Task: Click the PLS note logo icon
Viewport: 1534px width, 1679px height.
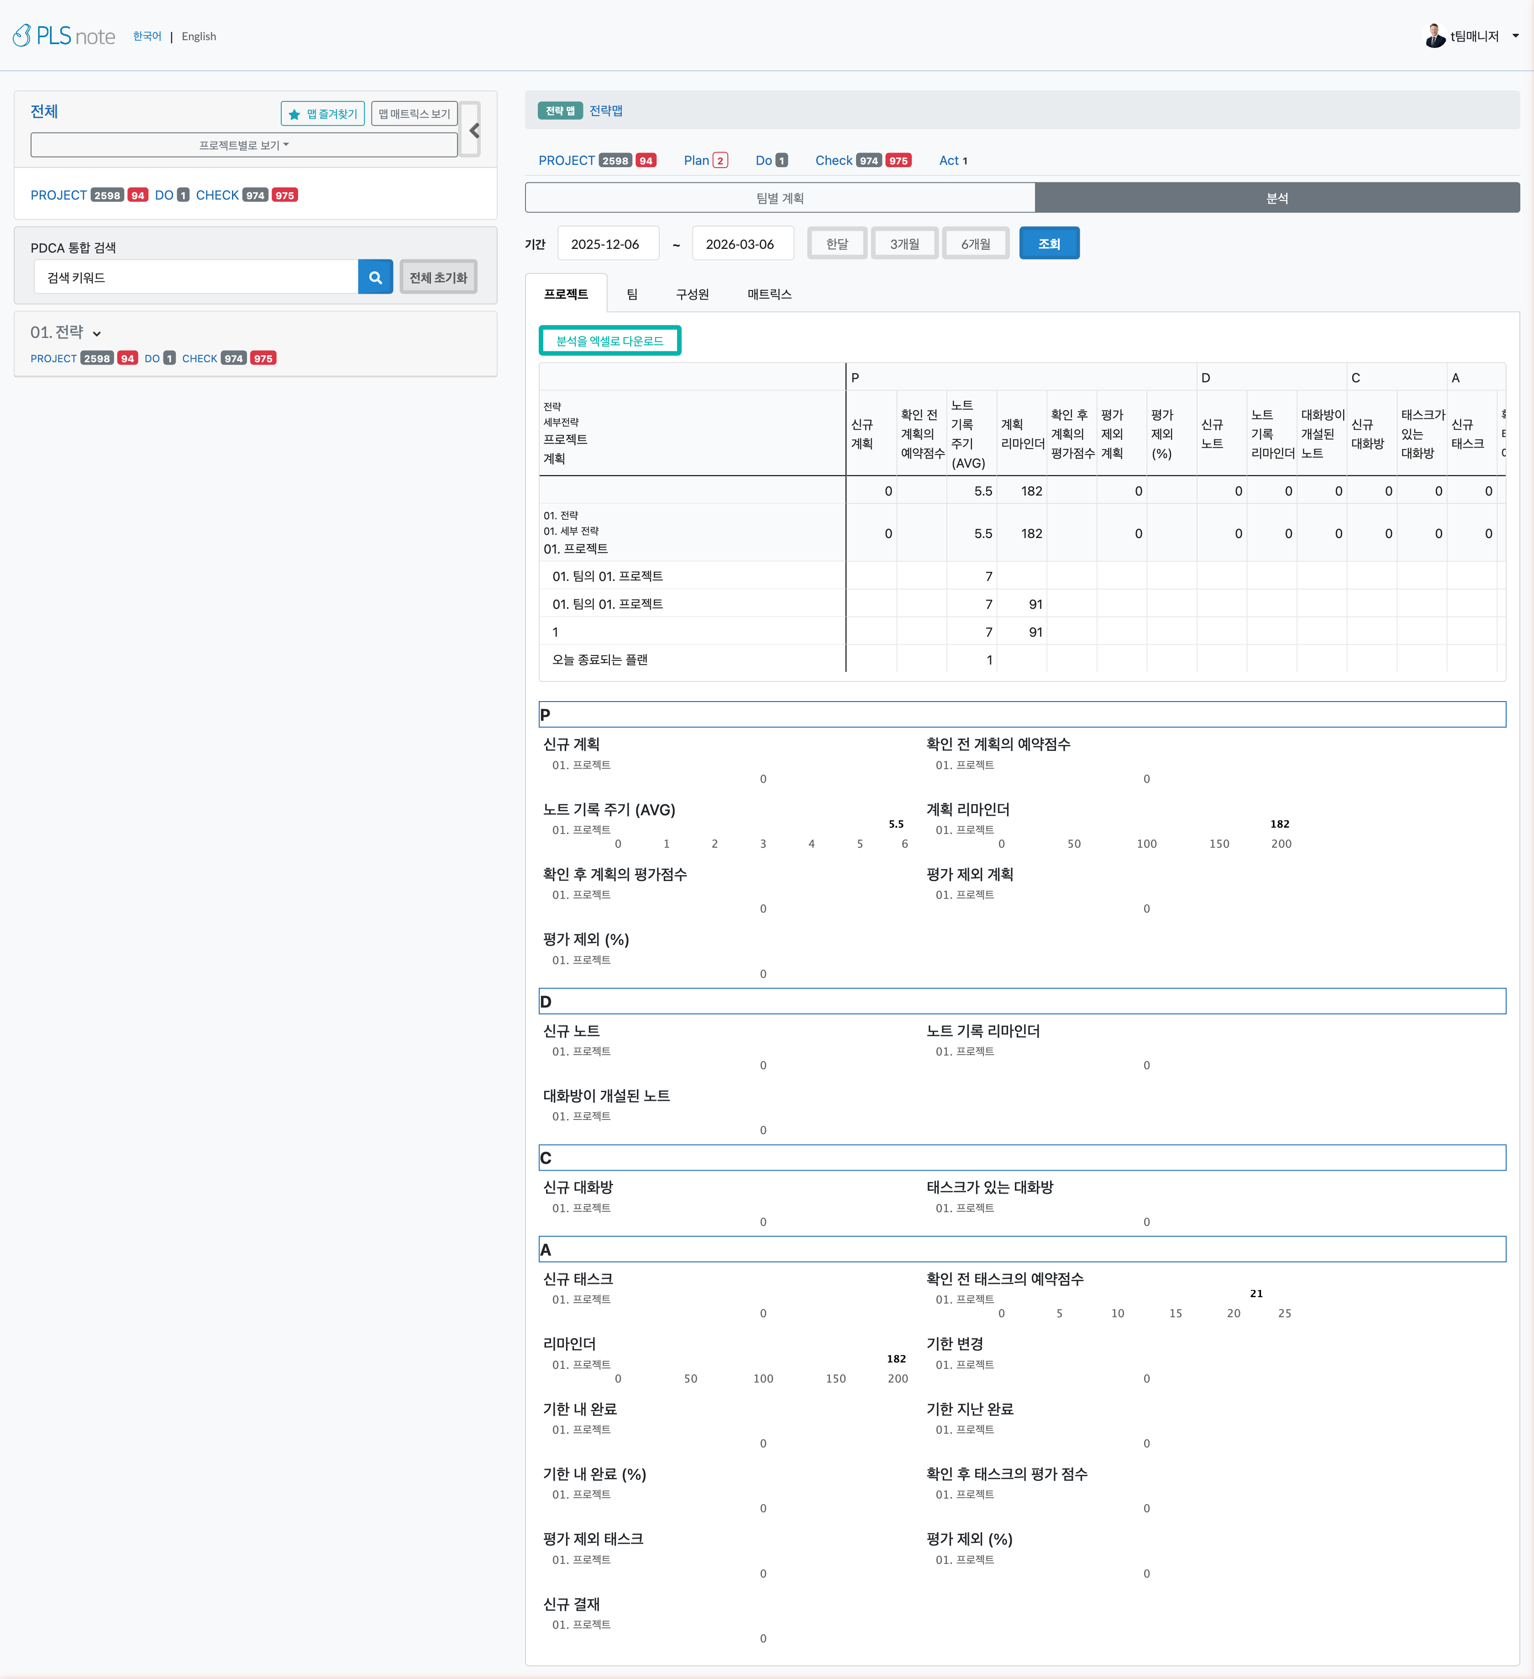Action: [x=22, y=35]
